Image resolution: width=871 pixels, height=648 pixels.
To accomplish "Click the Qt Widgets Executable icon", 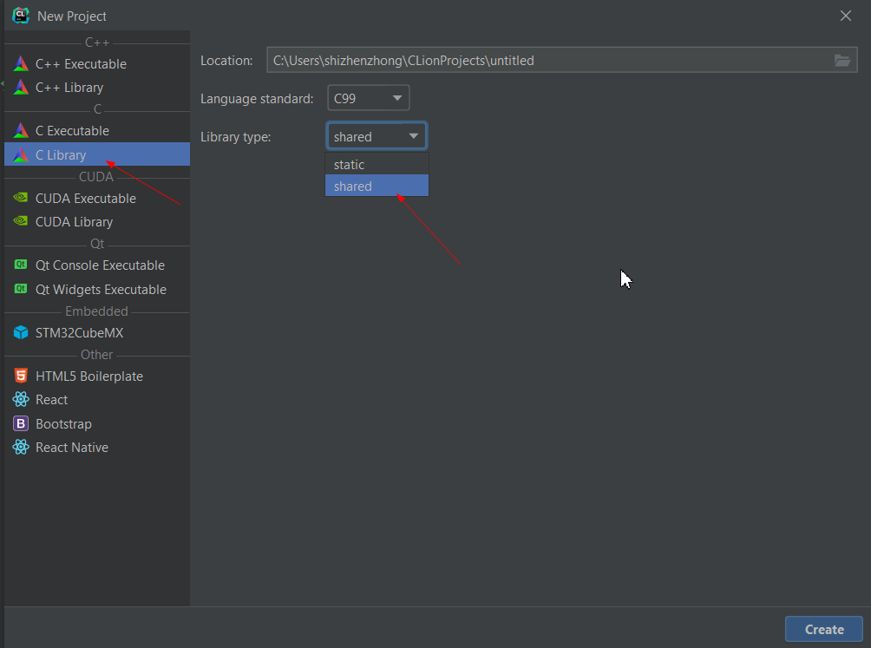I will click(21, 289).
